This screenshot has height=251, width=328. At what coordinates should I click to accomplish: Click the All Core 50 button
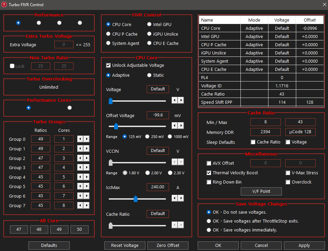[x=79, y=229]
